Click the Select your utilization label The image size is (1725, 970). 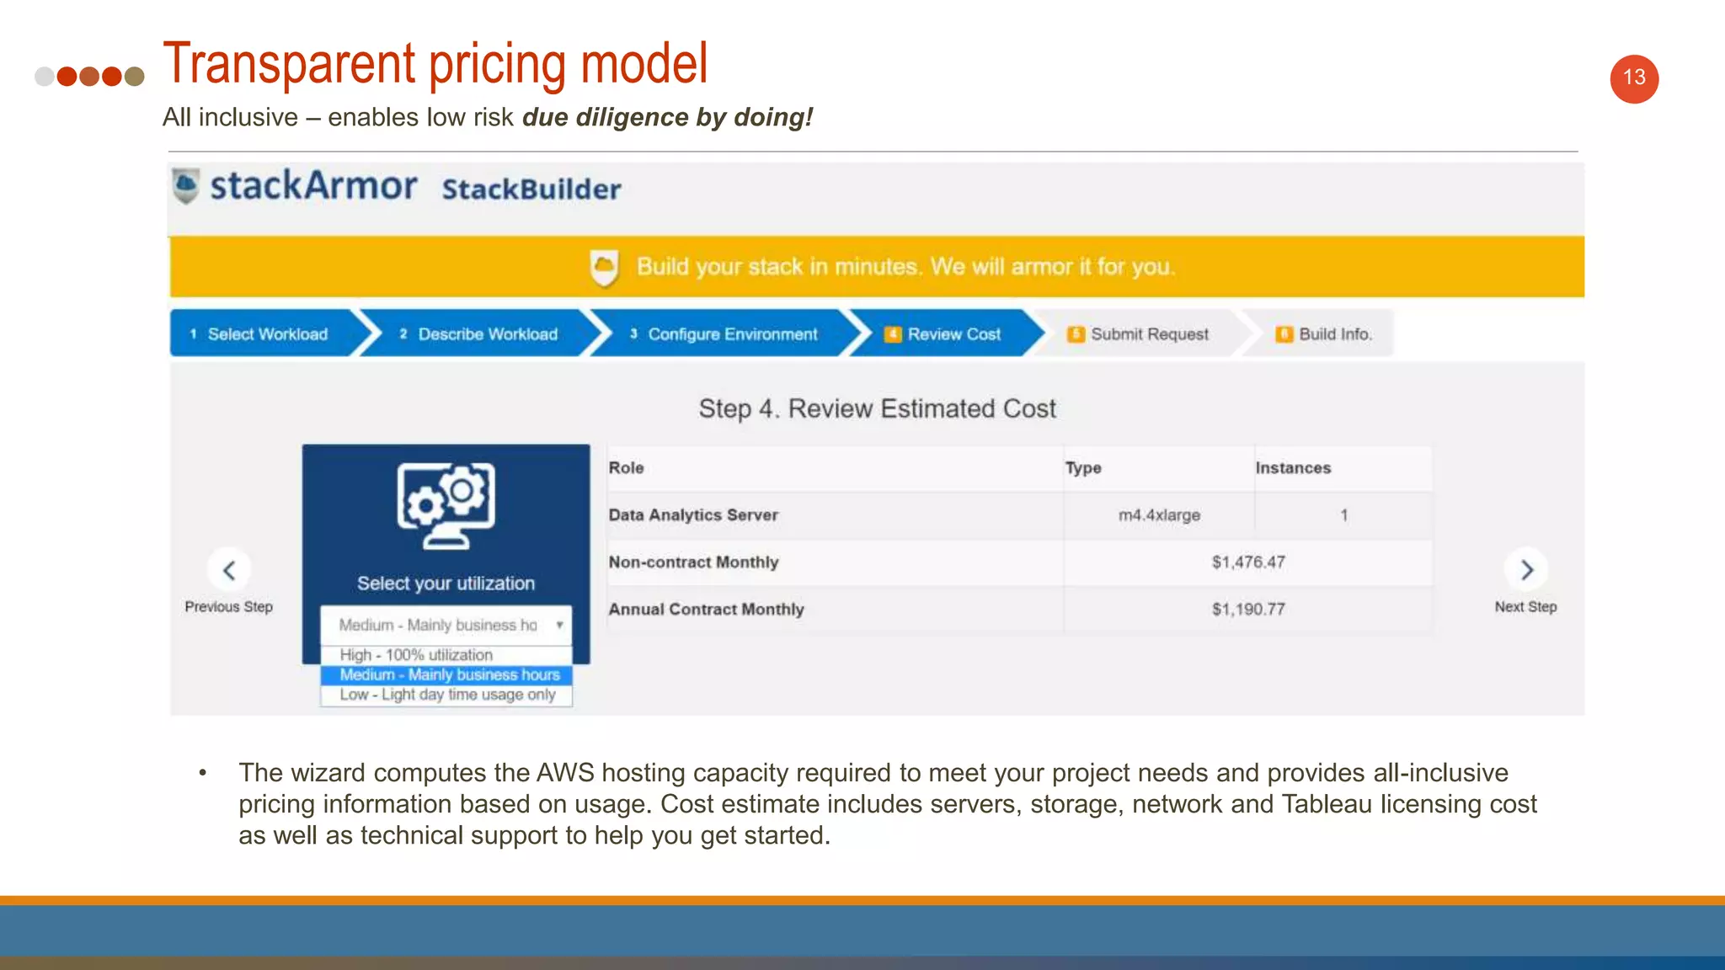click(446, 583)
